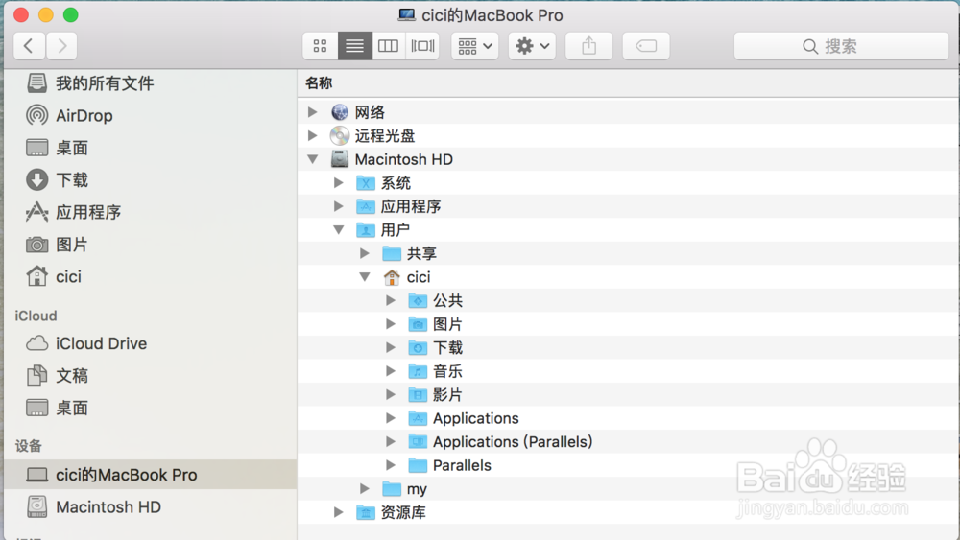The height and width of the screenshot is (540, 960).
Task: Open the arrange items dropdown
Action: tap(475, 46)
